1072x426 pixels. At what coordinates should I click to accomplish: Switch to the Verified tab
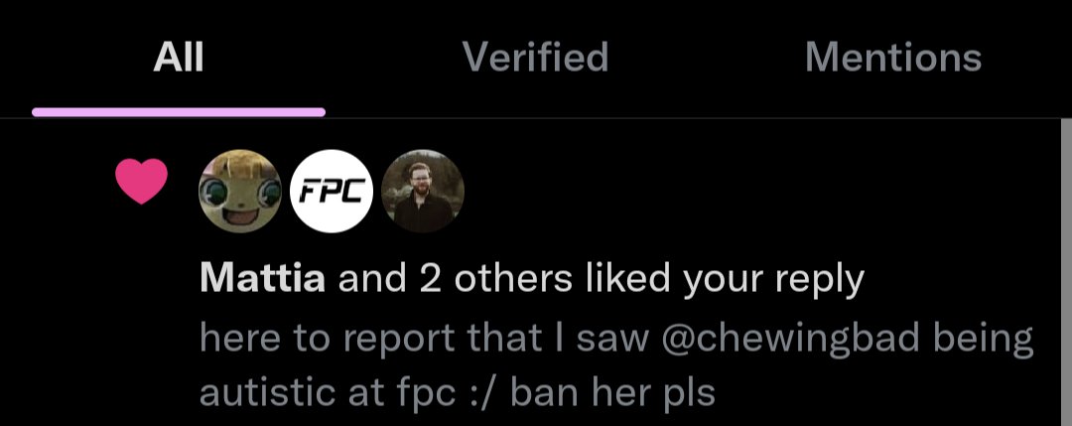pyautogui.click(x=535, y=57)
